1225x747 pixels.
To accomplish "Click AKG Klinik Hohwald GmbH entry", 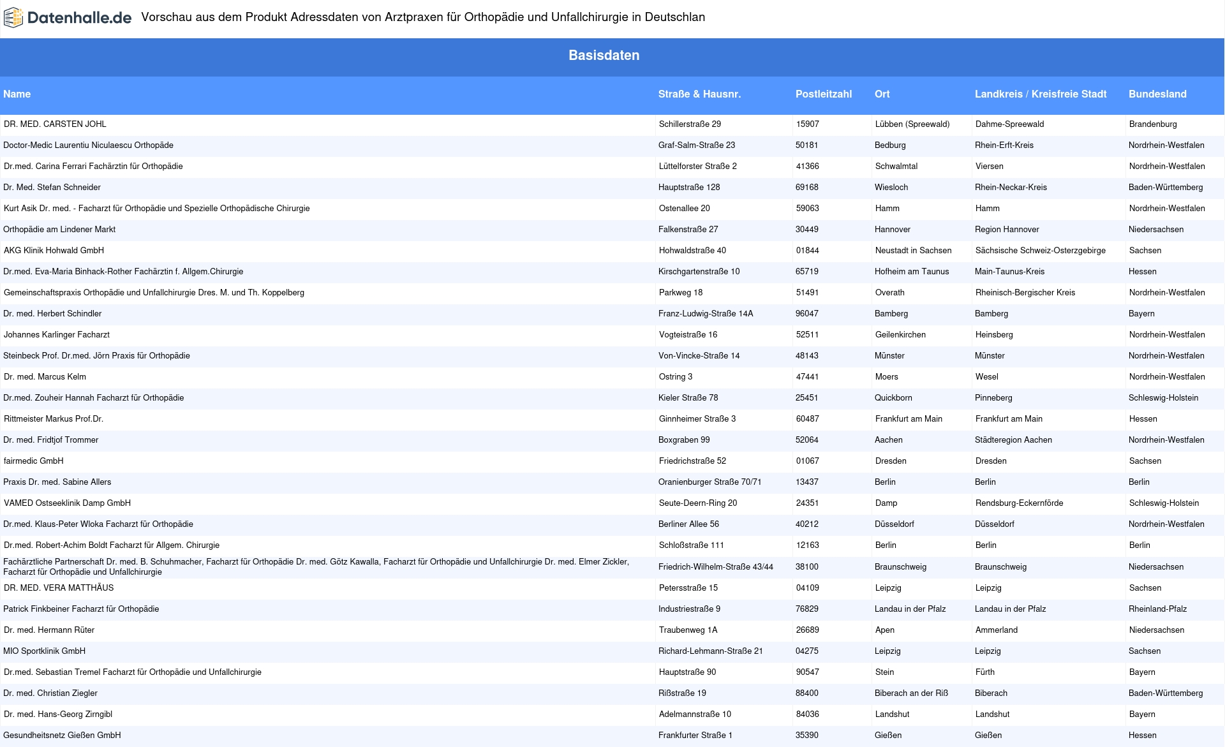I will [x=54, y=251].
